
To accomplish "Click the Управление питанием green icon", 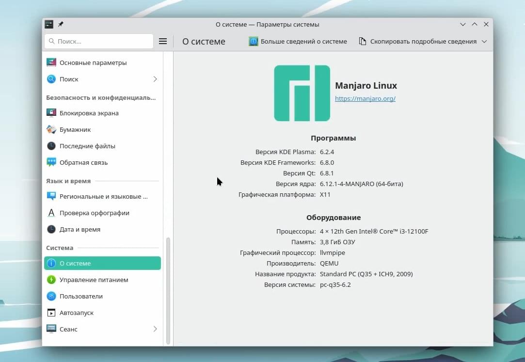I will click(x=51, y=279).
